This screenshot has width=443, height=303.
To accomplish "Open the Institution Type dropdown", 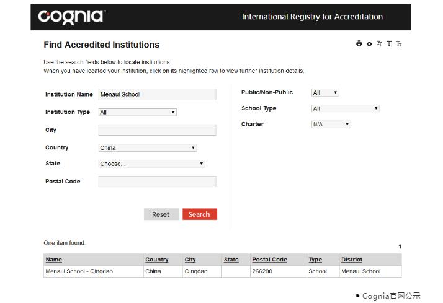I will (x=138, y=112).
